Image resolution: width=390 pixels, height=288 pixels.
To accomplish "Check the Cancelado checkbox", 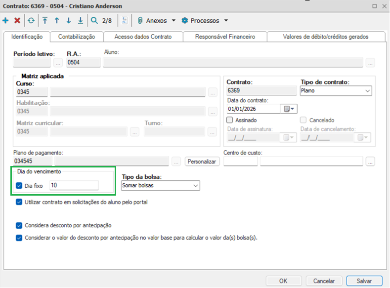I will pyautogui.click(x=303, y=120).
